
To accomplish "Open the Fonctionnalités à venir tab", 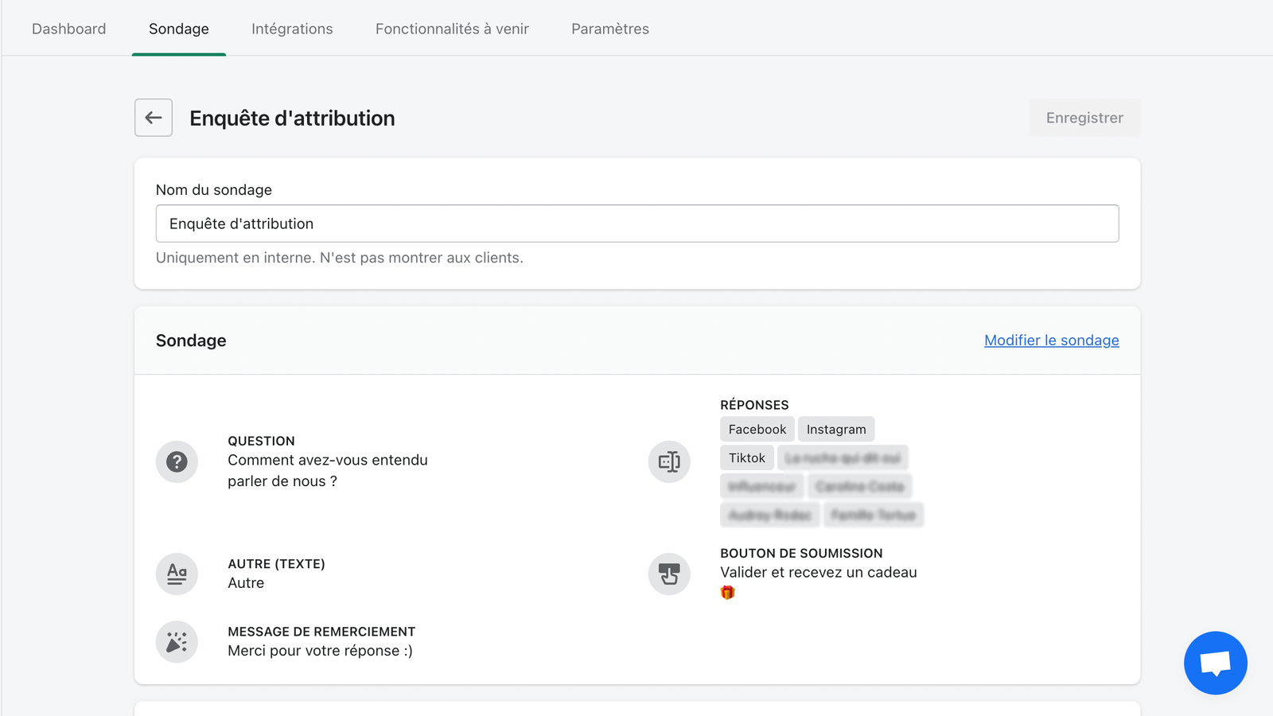I will coord(452,29).
